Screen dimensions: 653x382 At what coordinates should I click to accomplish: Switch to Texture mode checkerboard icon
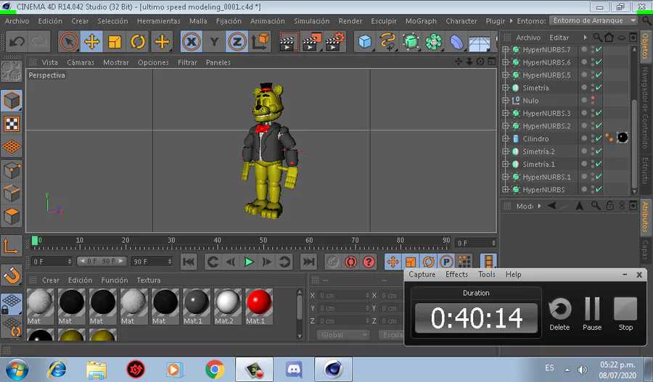tap(12, 123)
